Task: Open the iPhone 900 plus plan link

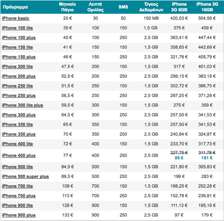Action: click(x=19, y=215)
